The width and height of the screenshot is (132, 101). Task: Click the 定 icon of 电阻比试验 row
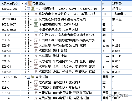click(36, 98)
